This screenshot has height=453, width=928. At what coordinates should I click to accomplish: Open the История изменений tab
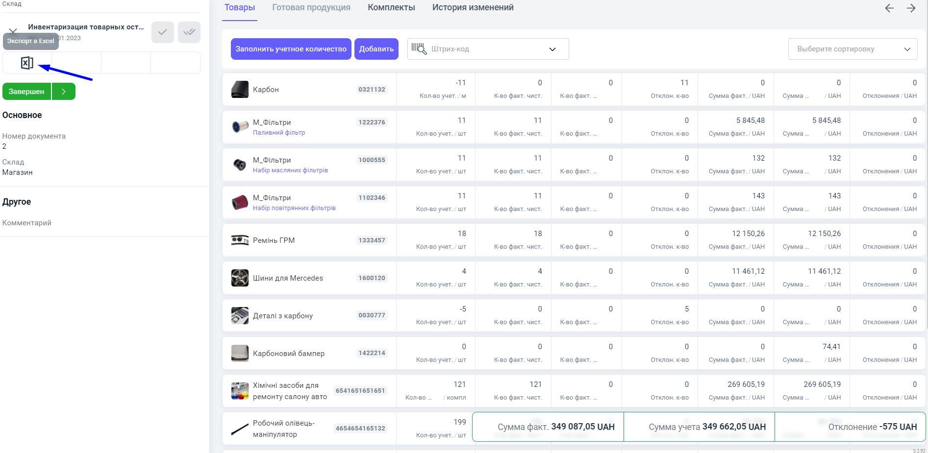click(x=473, y=8)
